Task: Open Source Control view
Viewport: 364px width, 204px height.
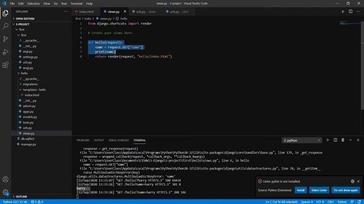Action: point(5,39)
